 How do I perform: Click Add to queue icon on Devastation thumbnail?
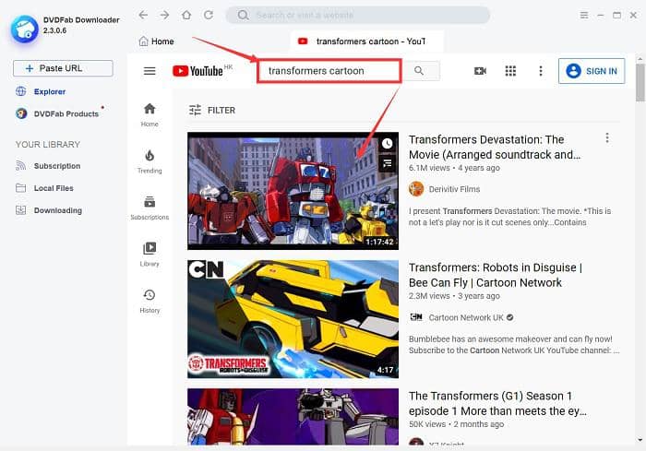(x=388, y=163)
